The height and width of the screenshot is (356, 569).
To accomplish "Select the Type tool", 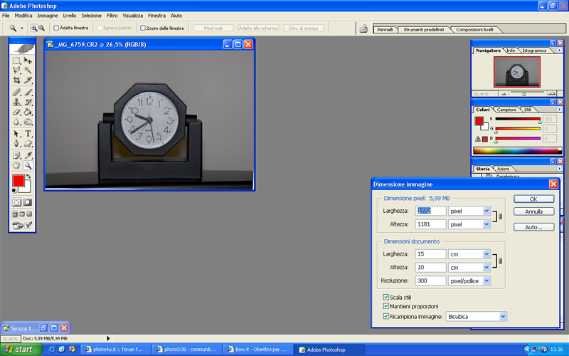I will coord(28,133).
